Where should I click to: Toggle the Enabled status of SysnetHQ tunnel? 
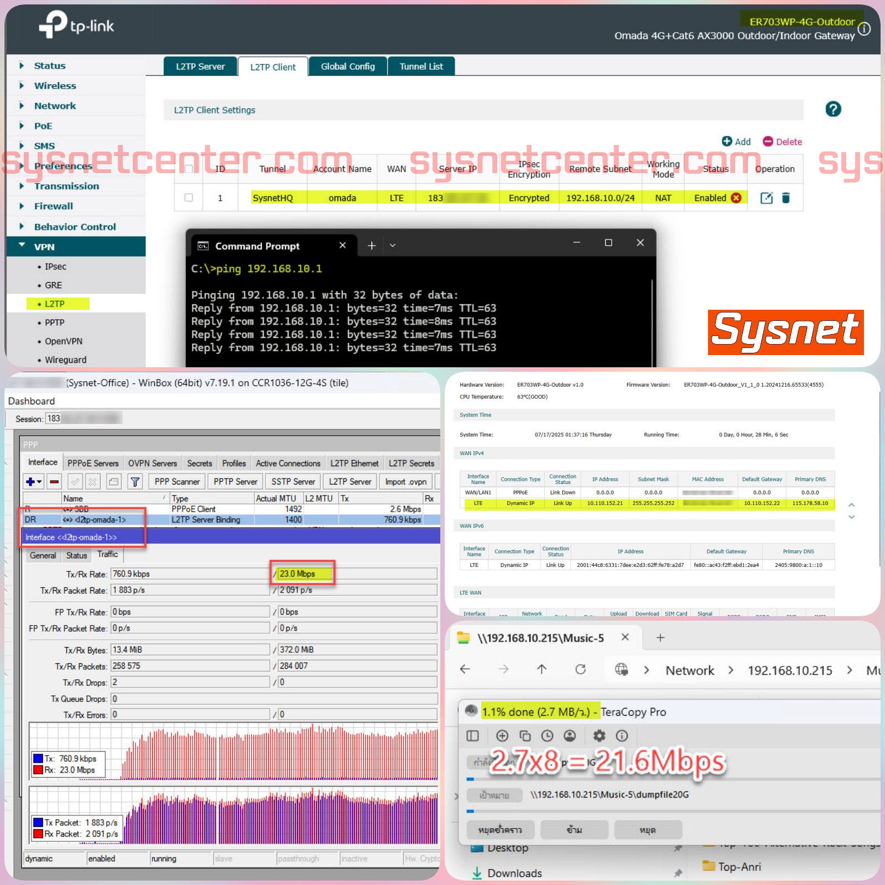[x=736, y=197]
